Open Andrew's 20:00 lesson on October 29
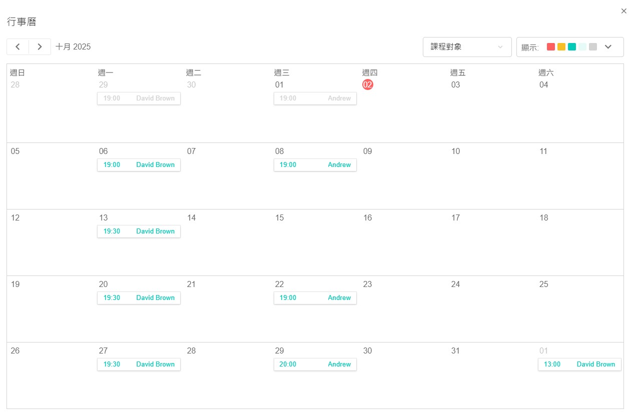Image resolution: width=635 pixels, height=415 pixels. 315,364
